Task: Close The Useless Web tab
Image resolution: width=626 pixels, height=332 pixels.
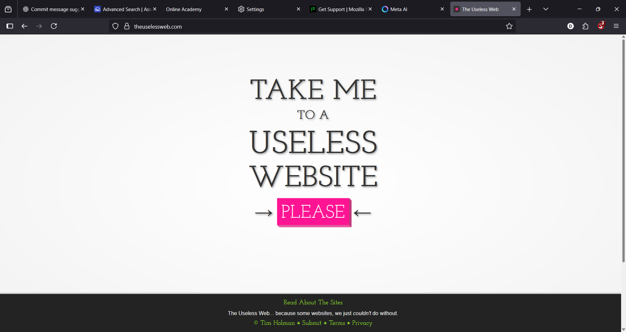Action: click(514, 9)
